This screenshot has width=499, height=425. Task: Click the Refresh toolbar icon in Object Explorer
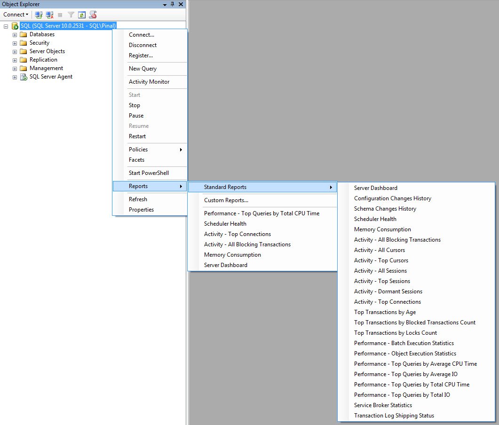[x=82, y=15]
